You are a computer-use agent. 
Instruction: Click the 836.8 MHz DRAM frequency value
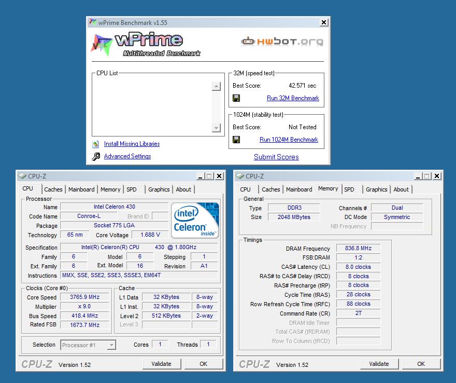[358, 248]
